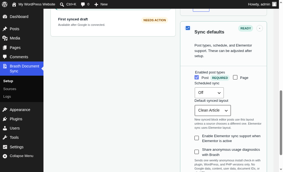Screen dimensions: 283x172
Task: Click the Sync defaults heading
Action: click(x=209, y=32)
